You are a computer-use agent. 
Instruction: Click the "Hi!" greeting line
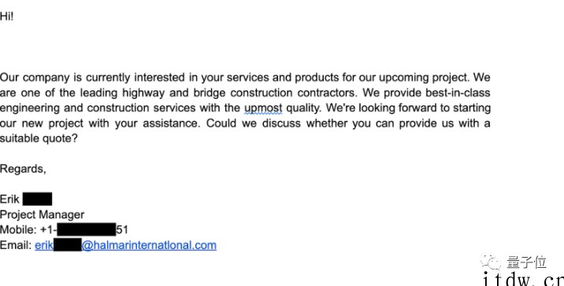(6, 16)
